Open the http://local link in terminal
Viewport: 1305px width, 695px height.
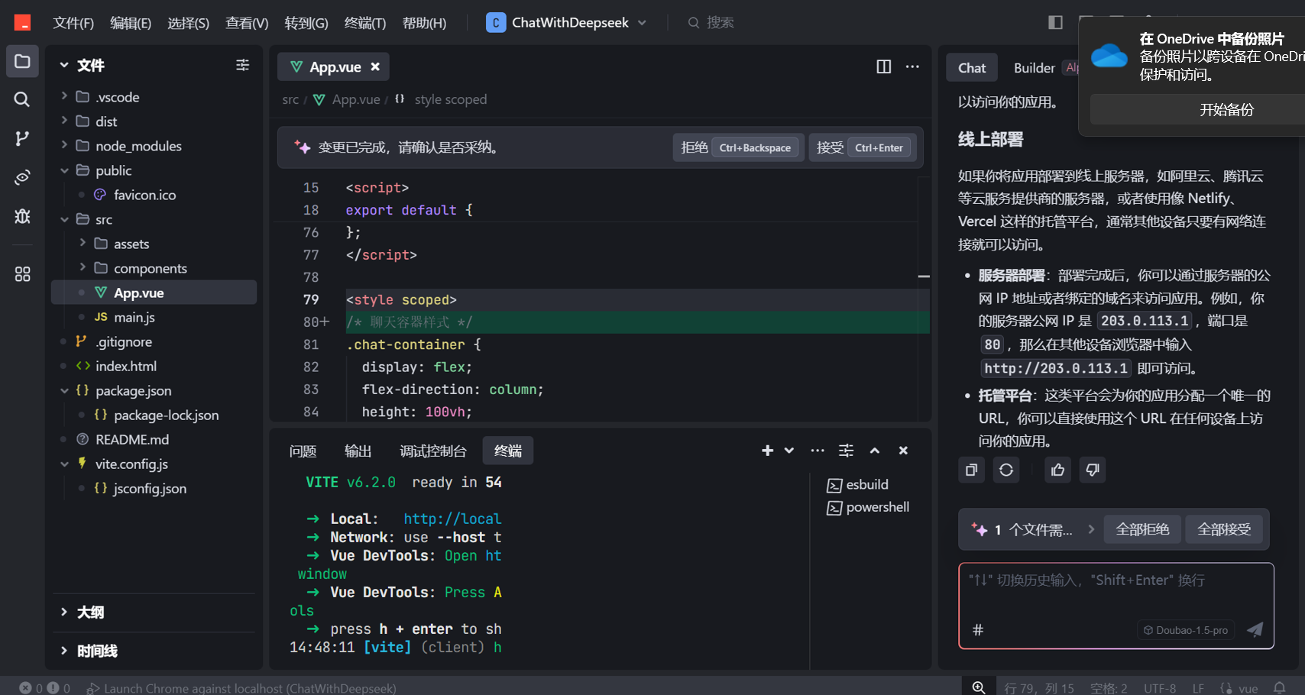point(452,519)
